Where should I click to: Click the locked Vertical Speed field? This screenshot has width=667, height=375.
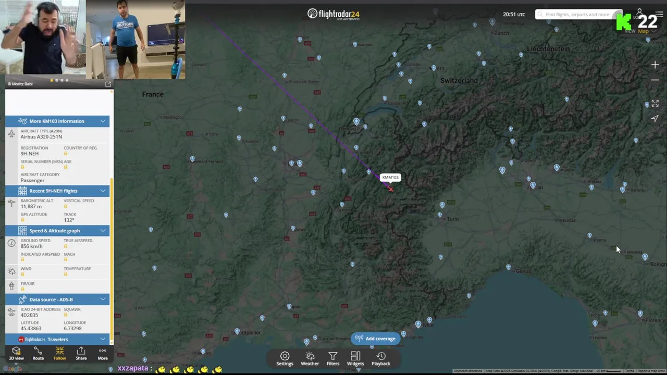click(79, 204)
